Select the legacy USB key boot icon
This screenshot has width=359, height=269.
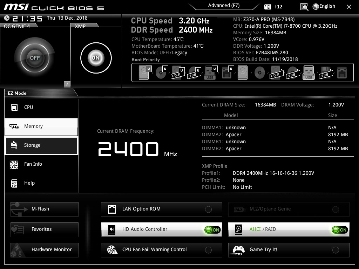(x=309, y=73)
